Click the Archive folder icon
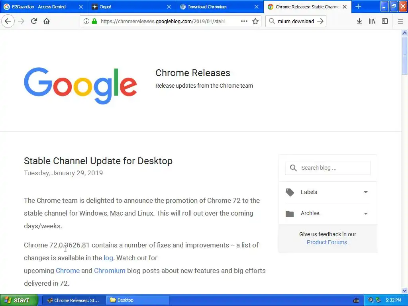 (x=290, y=214)
